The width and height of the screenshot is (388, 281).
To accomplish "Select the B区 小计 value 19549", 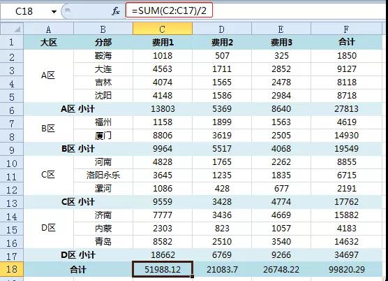I will 346,149.
